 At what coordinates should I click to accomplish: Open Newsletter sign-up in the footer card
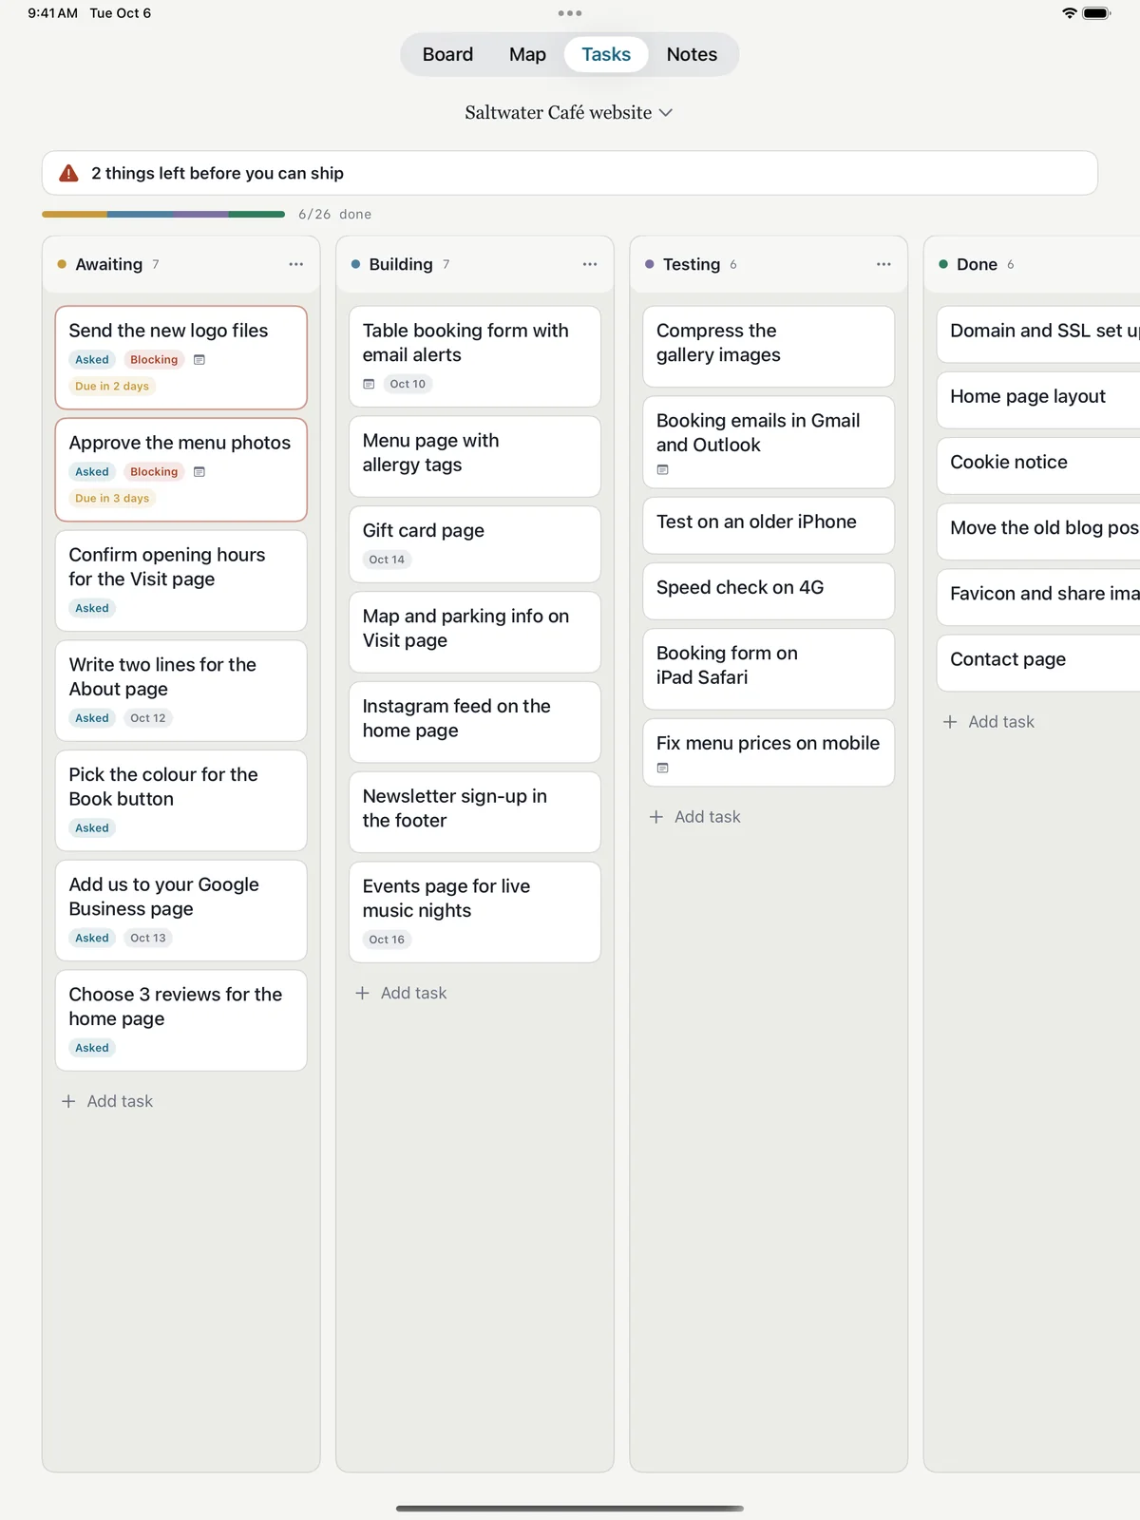pos(475,812)
